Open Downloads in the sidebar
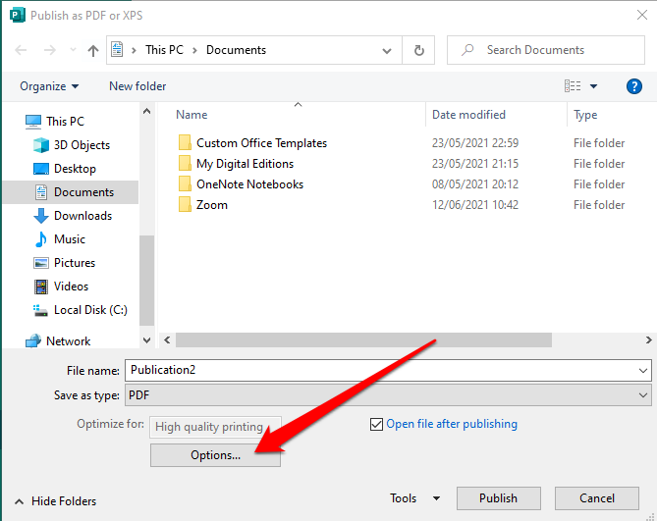Image resolution: width=657 pixels, height=521 pixels. click(x=82, y=216)
